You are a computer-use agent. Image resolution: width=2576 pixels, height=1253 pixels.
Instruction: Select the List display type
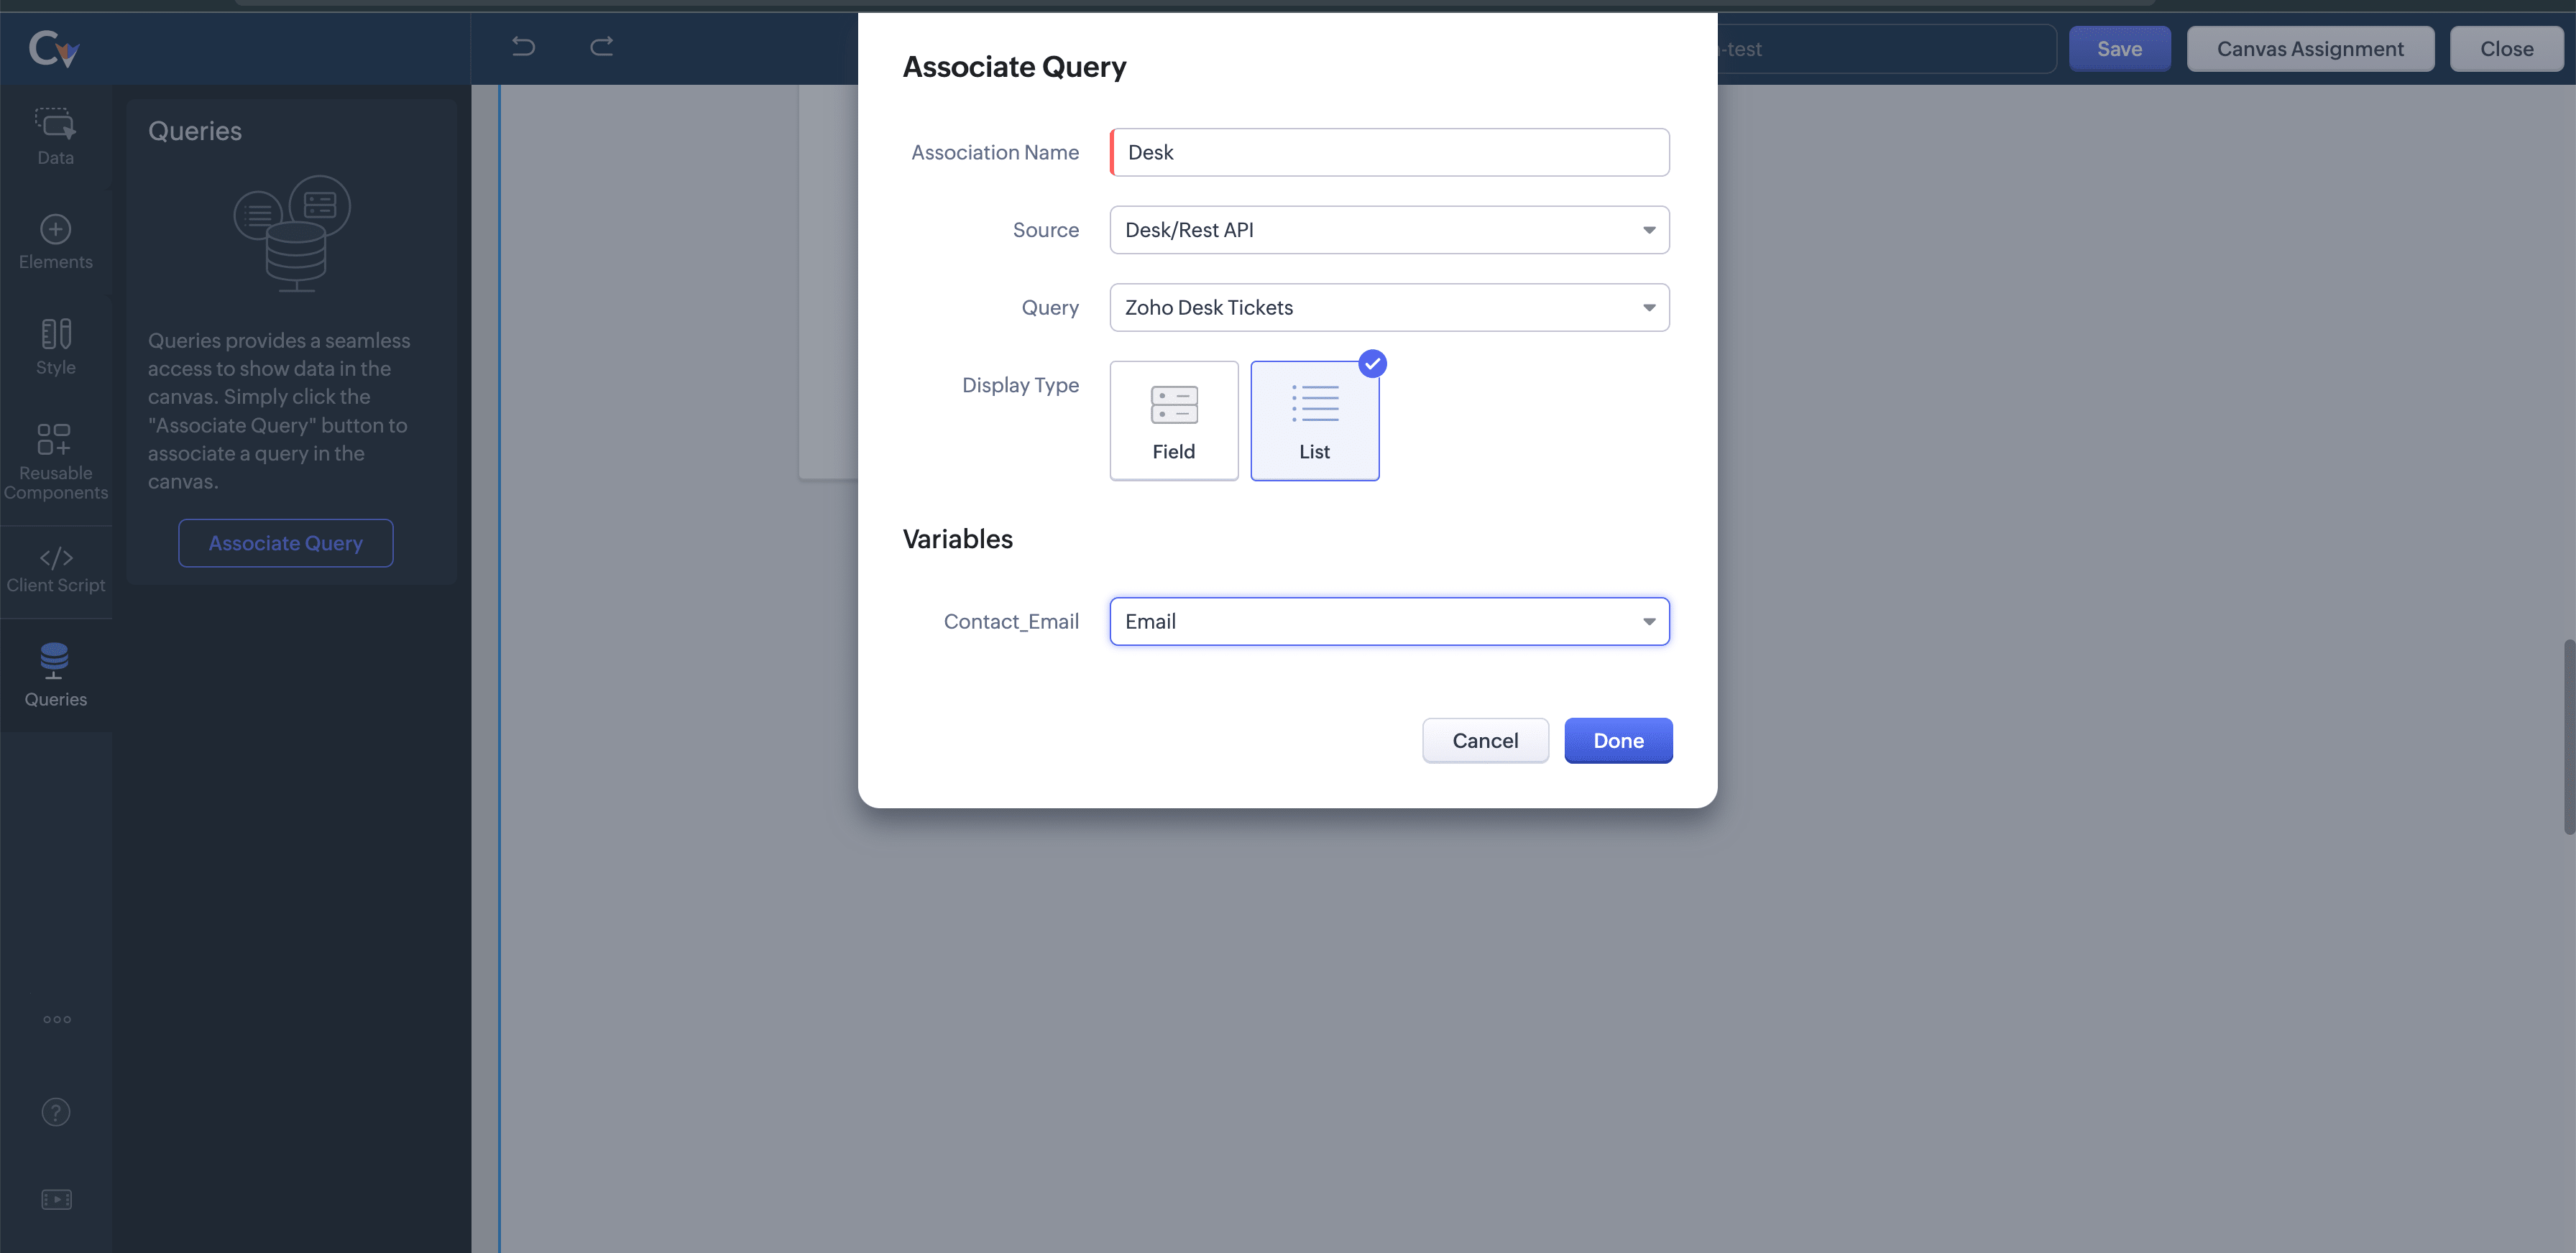[1314, 421]
